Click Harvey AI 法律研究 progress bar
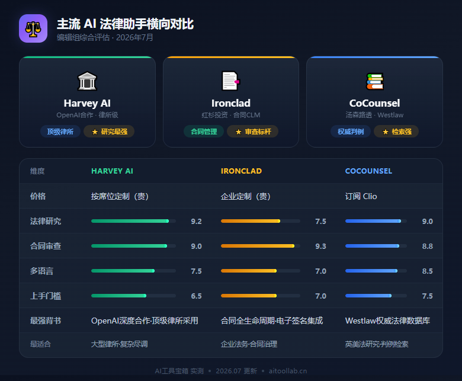This screenshot has height=381, width=462. pyautogui.click(x=133, y=221)
